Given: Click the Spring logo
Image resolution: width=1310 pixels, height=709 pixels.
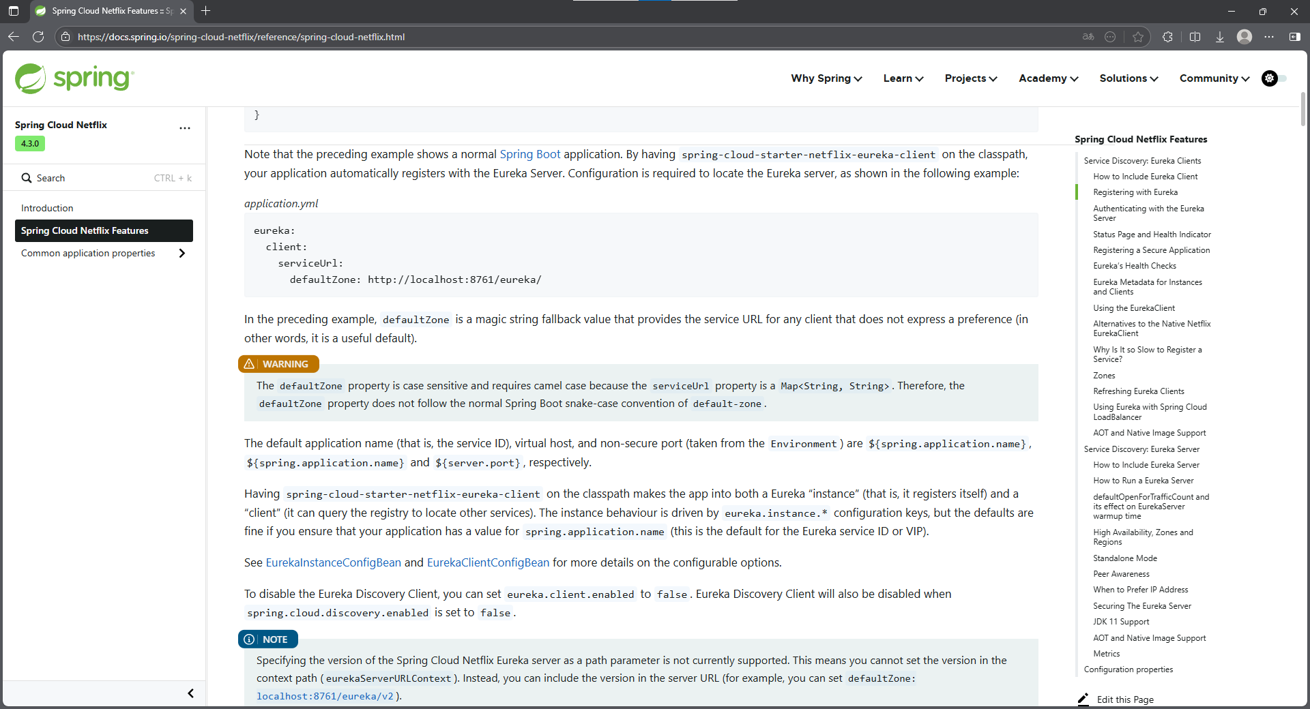Looking at the screenshot, I should (74, 78).
